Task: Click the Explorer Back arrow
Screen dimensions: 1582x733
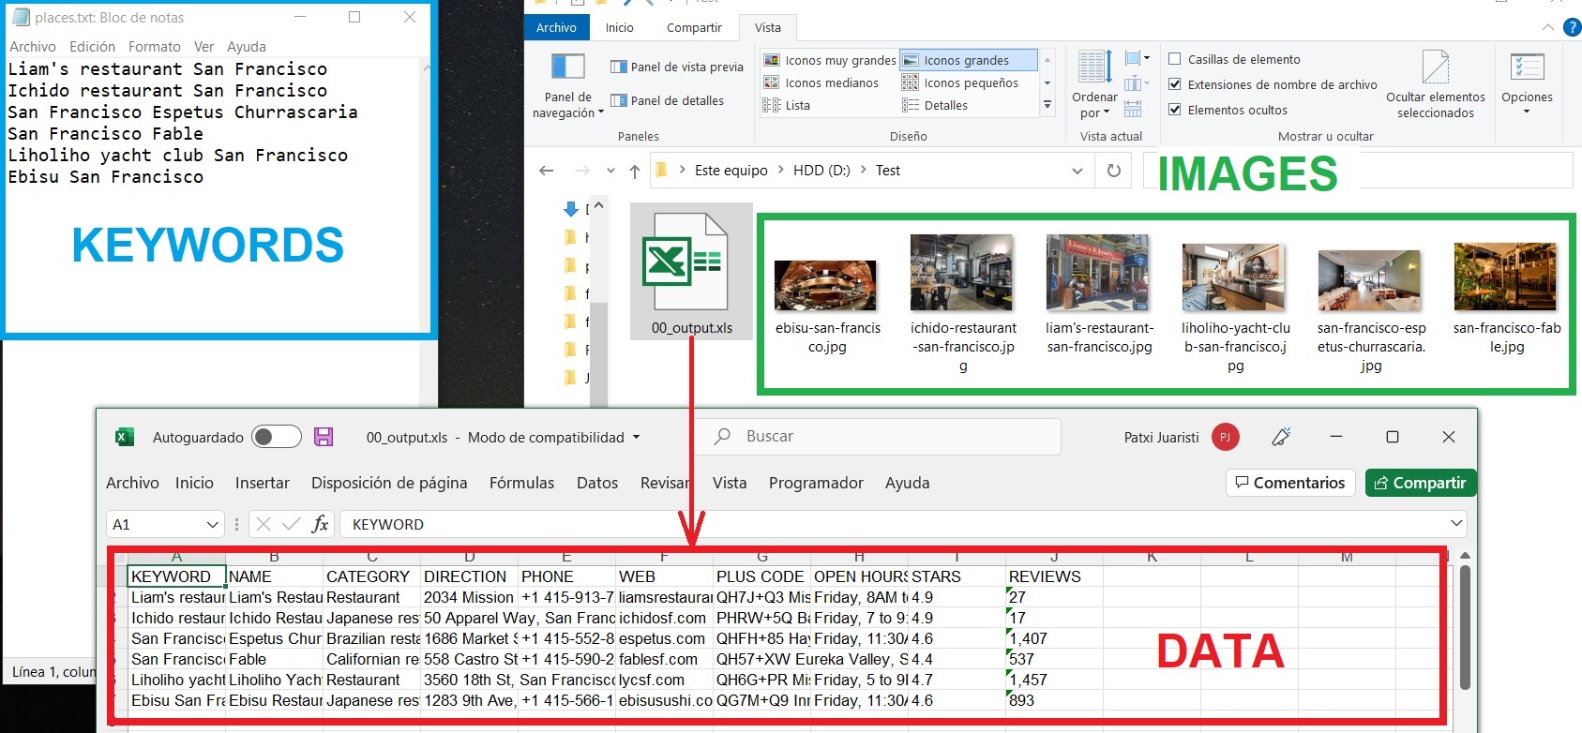Action: coord(547,171)
